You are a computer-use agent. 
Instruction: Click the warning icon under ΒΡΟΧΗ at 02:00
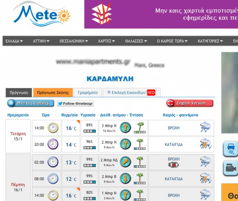point(173,165)
